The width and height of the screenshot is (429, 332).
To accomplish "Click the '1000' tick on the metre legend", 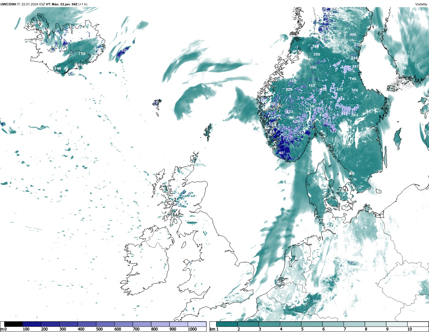I will pyautogui.click(x=192, y=329).
